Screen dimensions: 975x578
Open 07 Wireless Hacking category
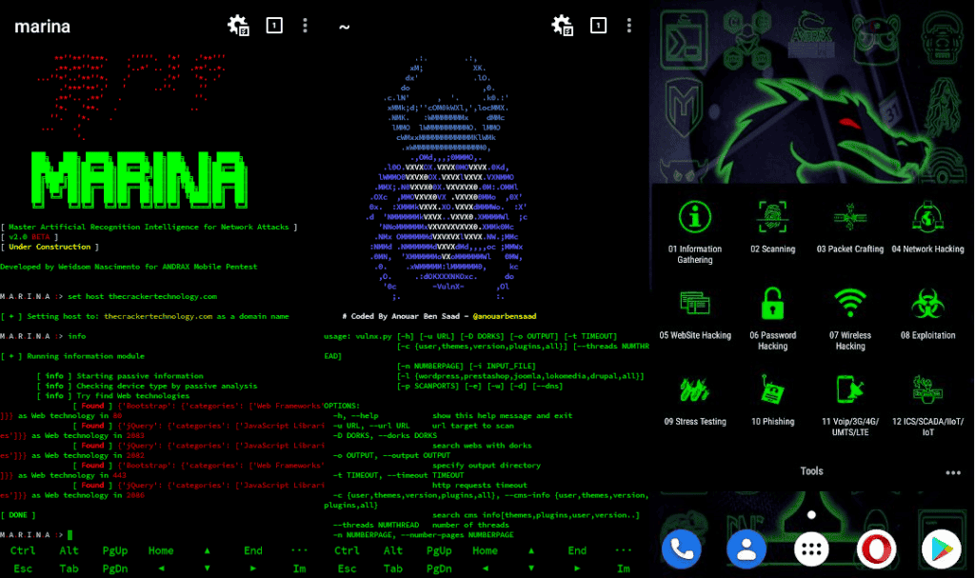850,319
